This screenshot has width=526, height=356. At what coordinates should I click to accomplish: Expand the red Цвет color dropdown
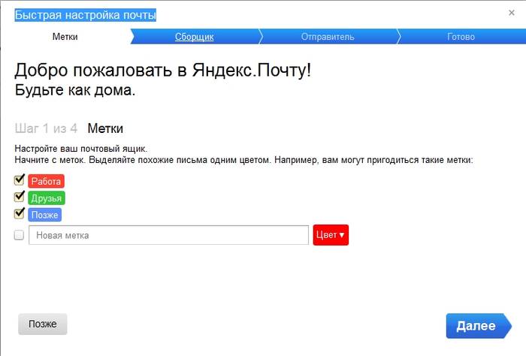331,235
